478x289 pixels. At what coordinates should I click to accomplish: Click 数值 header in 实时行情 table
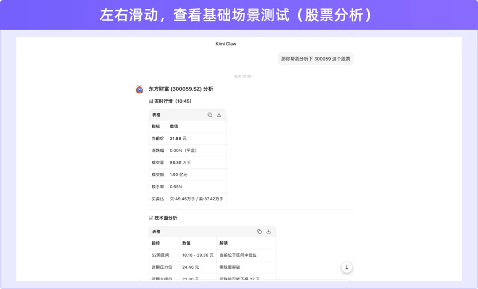pyautogui.click(x=174, y=126)
